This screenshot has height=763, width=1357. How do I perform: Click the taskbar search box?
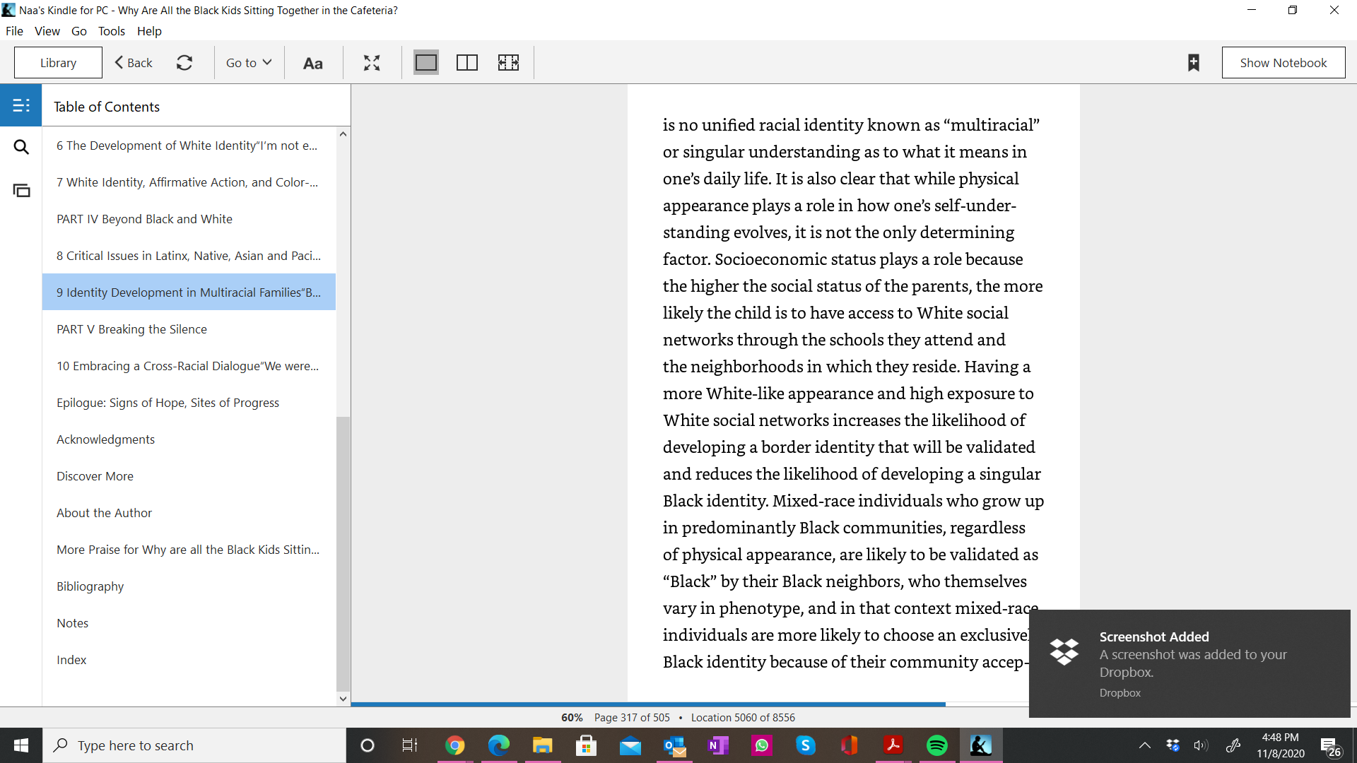[194, 745]
